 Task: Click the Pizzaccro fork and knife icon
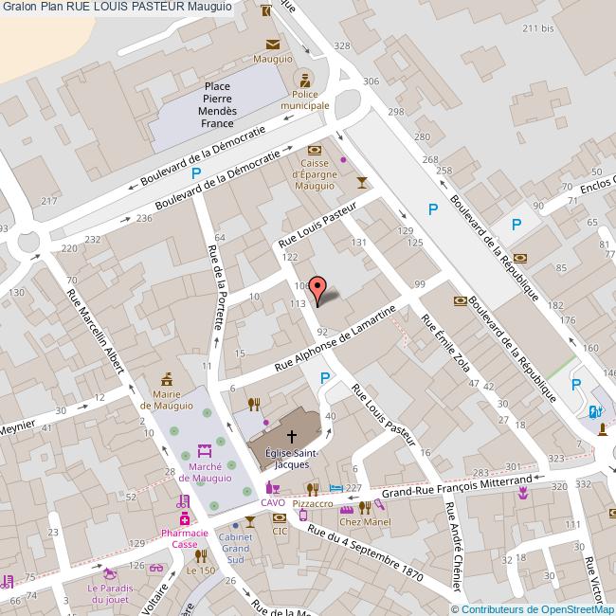312,489
